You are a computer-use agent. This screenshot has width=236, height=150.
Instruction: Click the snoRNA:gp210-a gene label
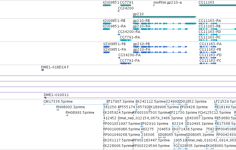(x=168, y=2)
